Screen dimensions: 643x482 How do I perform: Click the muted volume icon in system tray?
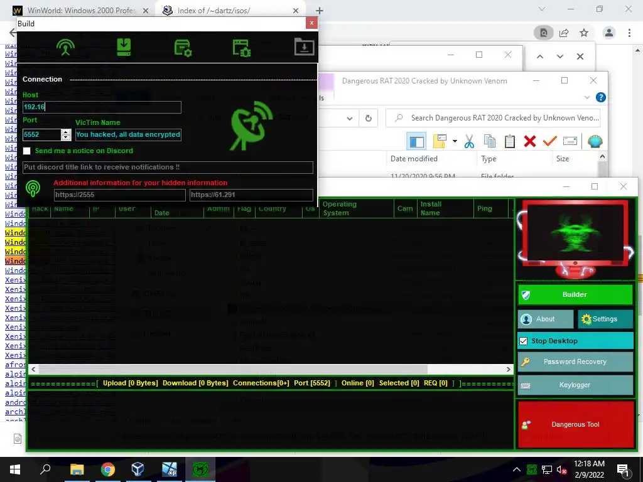(x=561, y=469)
